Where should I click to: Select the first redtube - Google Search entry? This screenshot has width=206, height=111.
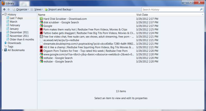tap(58, 58)
